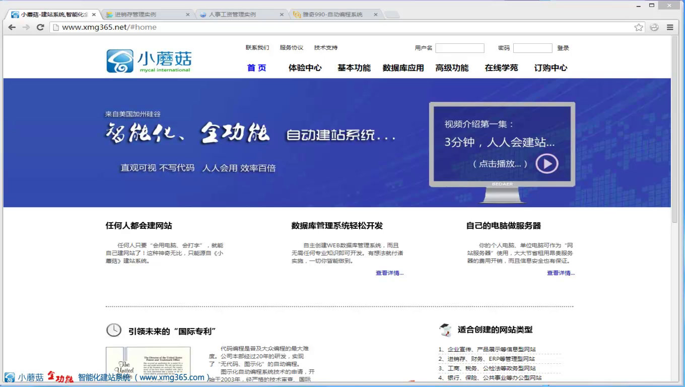Open 高级功能 navigation item
The image size is (685, 387).
click(452, 68)
